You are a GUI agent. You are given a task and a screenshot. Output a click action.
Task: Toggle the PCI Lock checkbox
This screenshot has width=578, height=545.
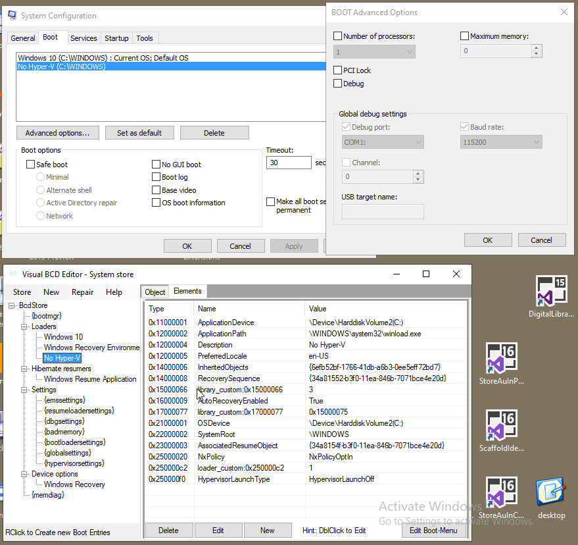[337, 70]
